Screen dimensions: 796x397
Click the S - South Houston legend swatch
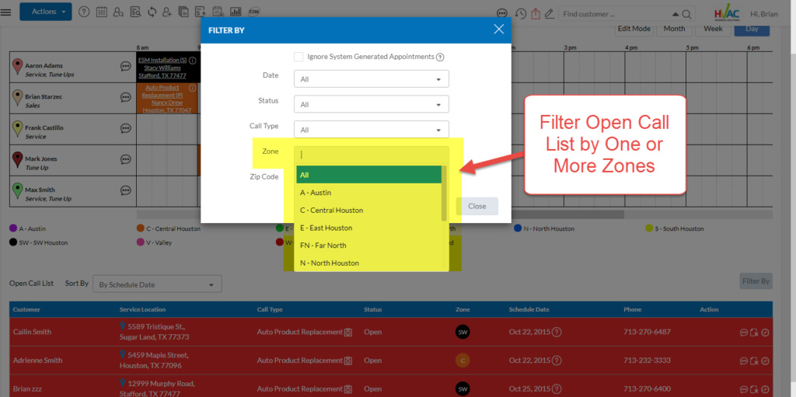tap(649, 228)
